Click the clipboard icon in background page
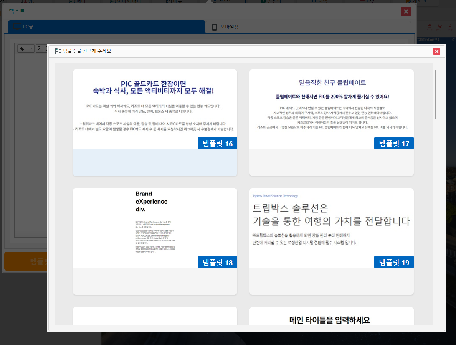456x345 pixels. [449, 26]
